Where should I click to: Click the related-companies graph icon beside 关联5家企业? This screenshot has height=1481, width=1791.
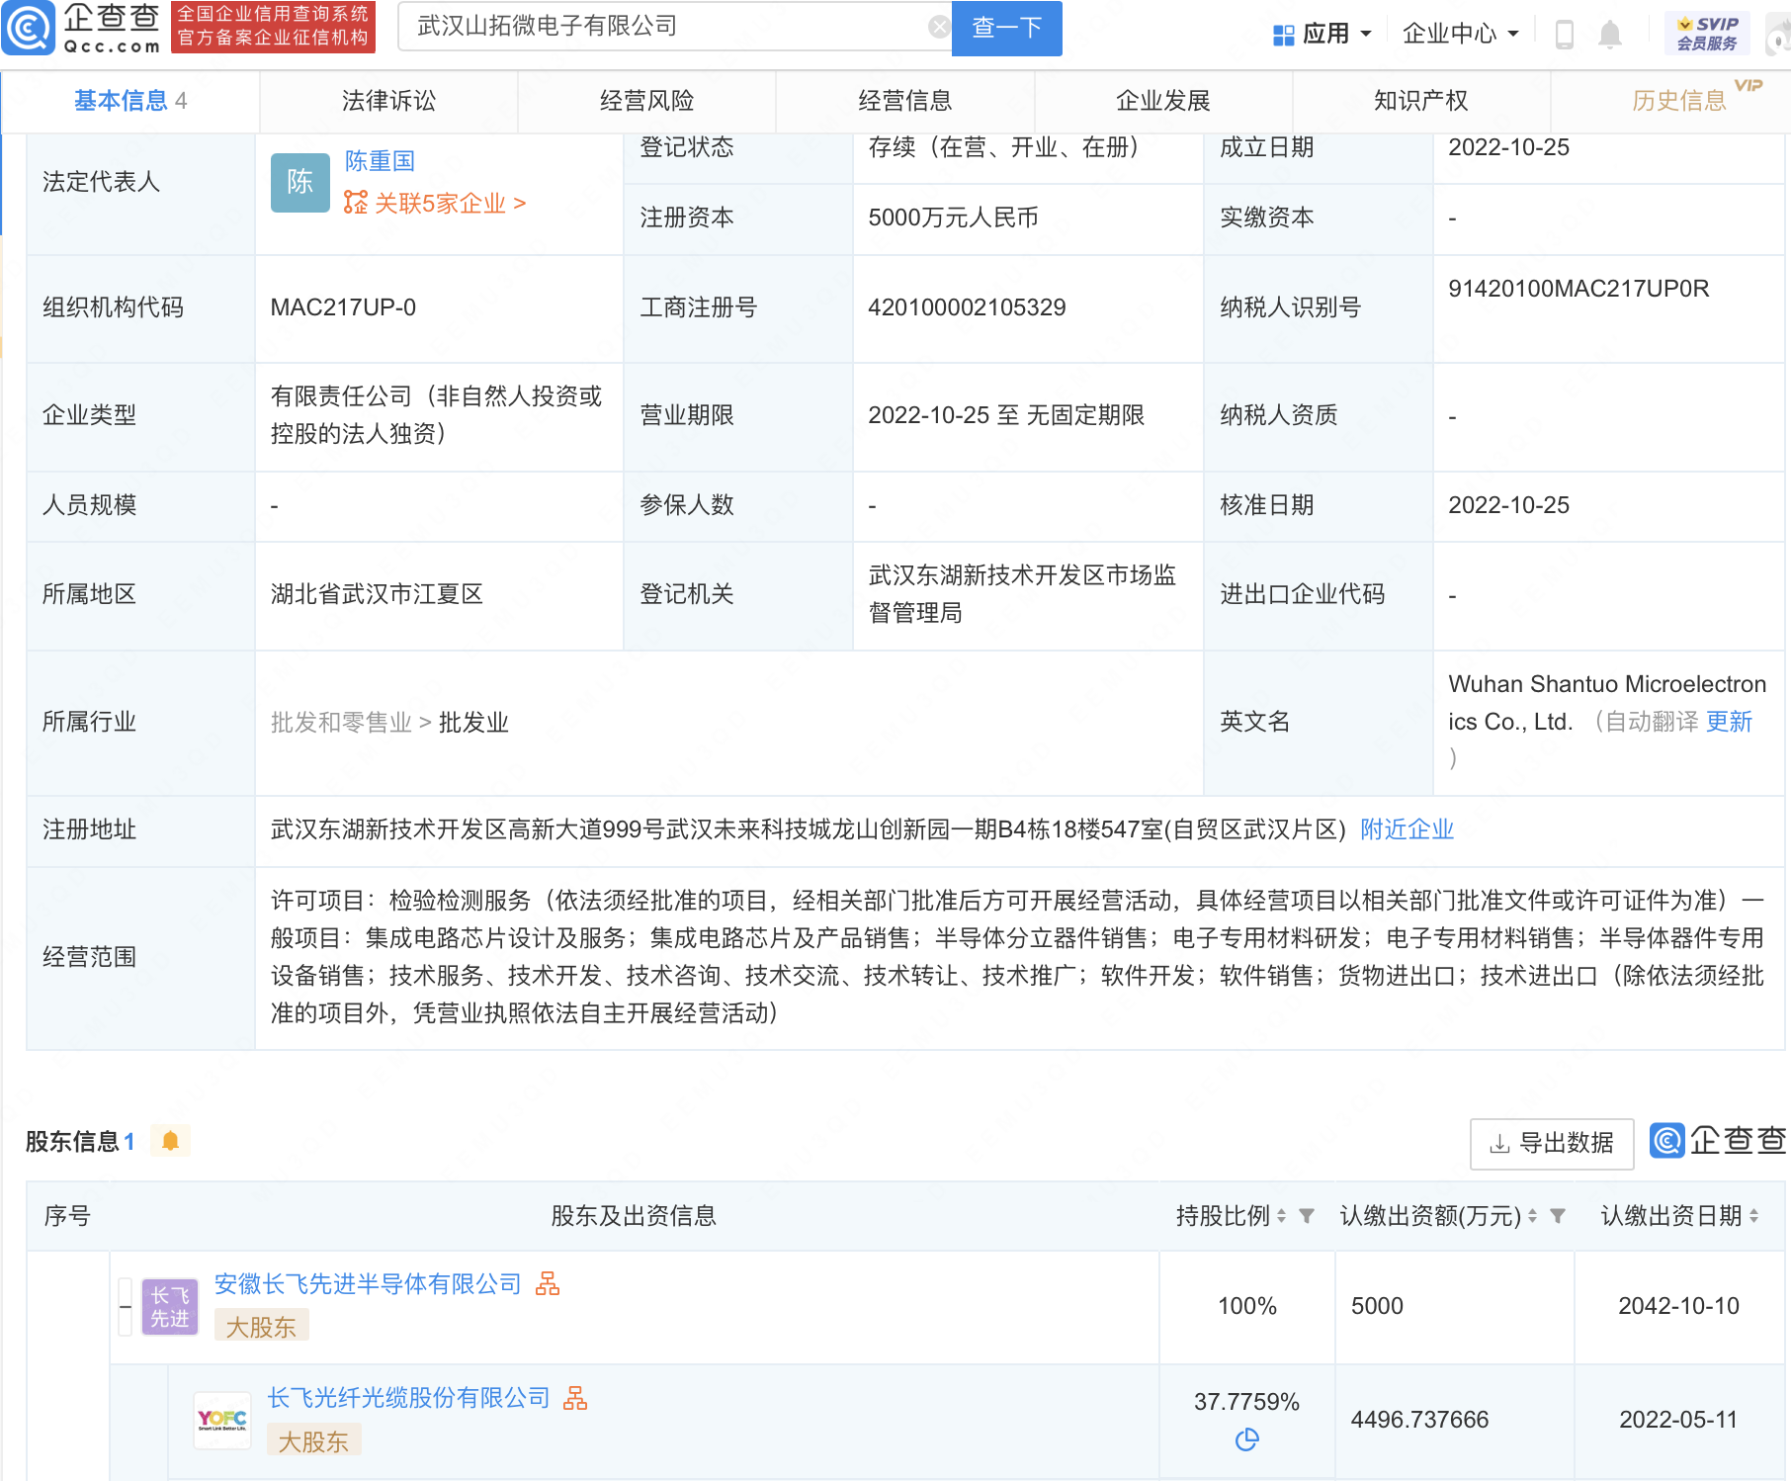pos(355,203)
